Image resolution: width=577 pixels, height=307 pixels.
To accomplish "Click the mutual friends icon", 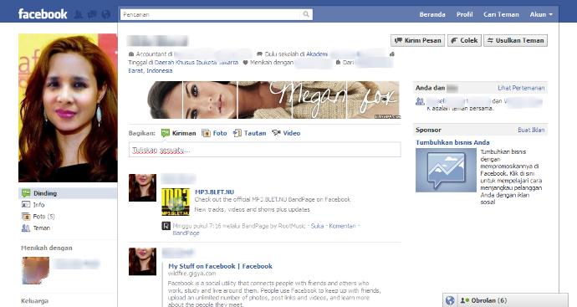I will point(420,101).
